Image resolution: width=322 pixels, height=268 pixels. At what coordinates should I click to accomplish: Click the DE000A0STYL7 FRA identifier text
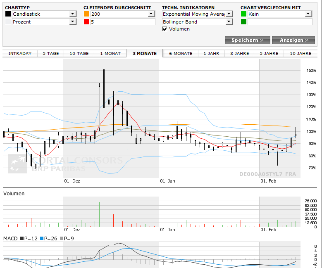click(267, 174)
